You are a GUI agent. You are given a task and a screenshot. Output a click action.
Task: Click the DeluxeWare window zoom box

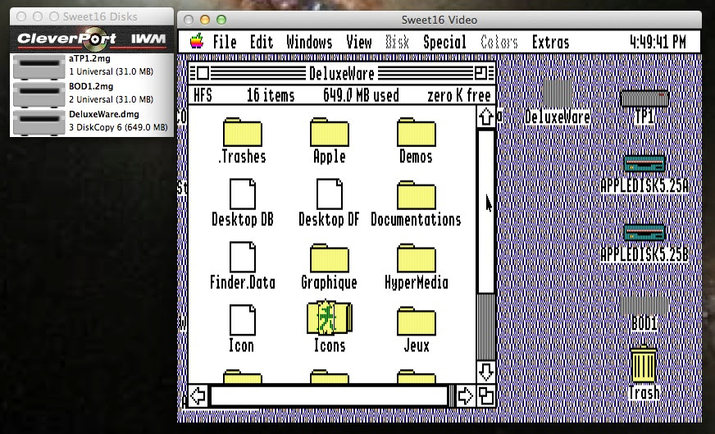click(480, 73)
